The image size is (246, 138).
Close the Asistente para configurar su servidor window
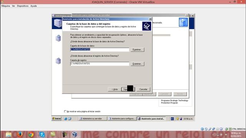[187, 15]
